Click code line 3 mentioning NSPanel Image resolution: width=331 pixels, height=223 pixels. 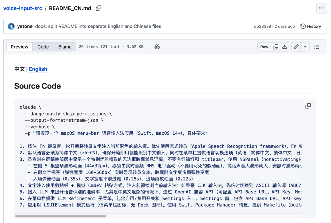(160, 159)
